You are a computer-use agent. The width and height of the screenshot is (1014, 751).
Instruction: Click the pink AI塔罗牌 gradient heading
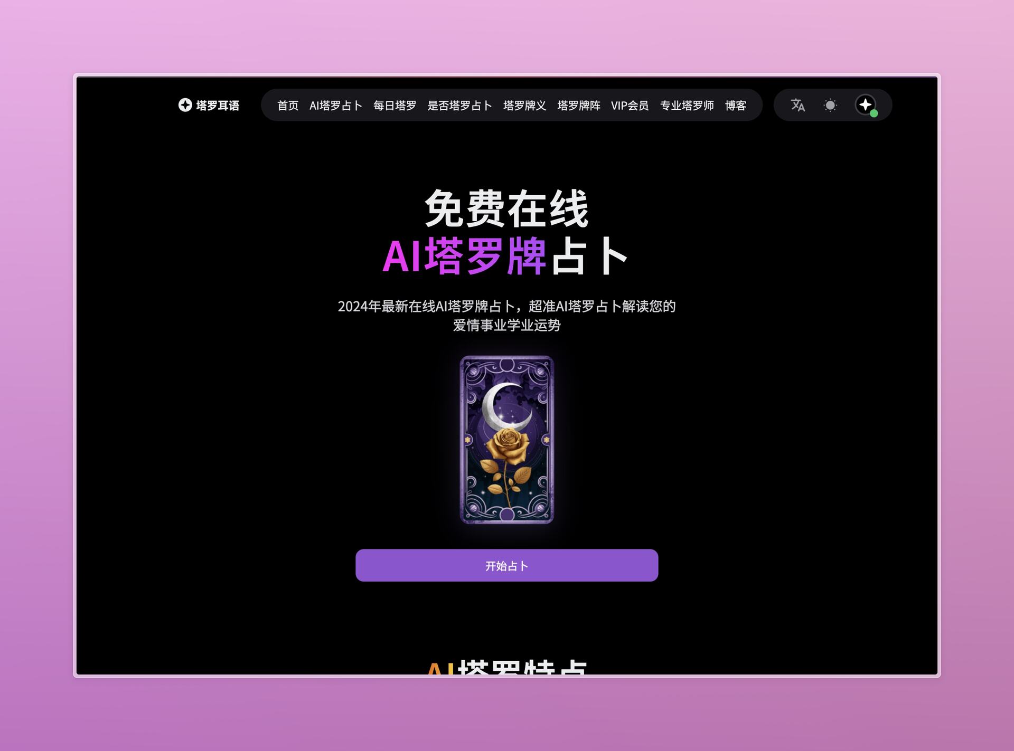click(x=464, y=256)
